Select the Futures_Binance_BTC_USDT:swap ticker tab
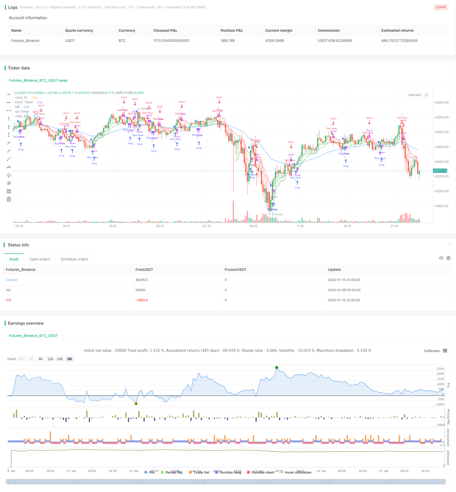456x492 pixels. pos(38,80)
